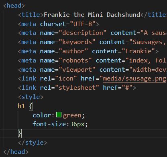167x157 pixels.
Task: Click the content value starting "A saus
Action: pos(153,33)
